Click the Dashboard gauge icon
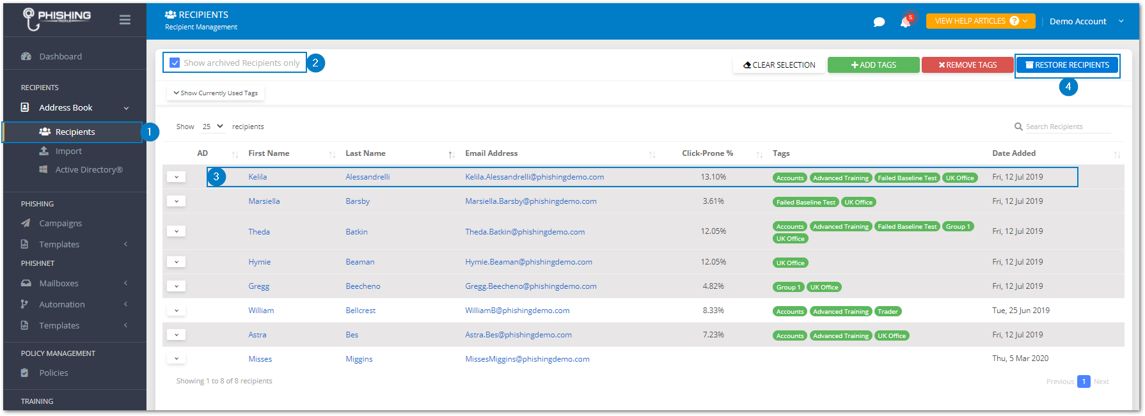Viewport: 1145px width, 416px height. 26,56
